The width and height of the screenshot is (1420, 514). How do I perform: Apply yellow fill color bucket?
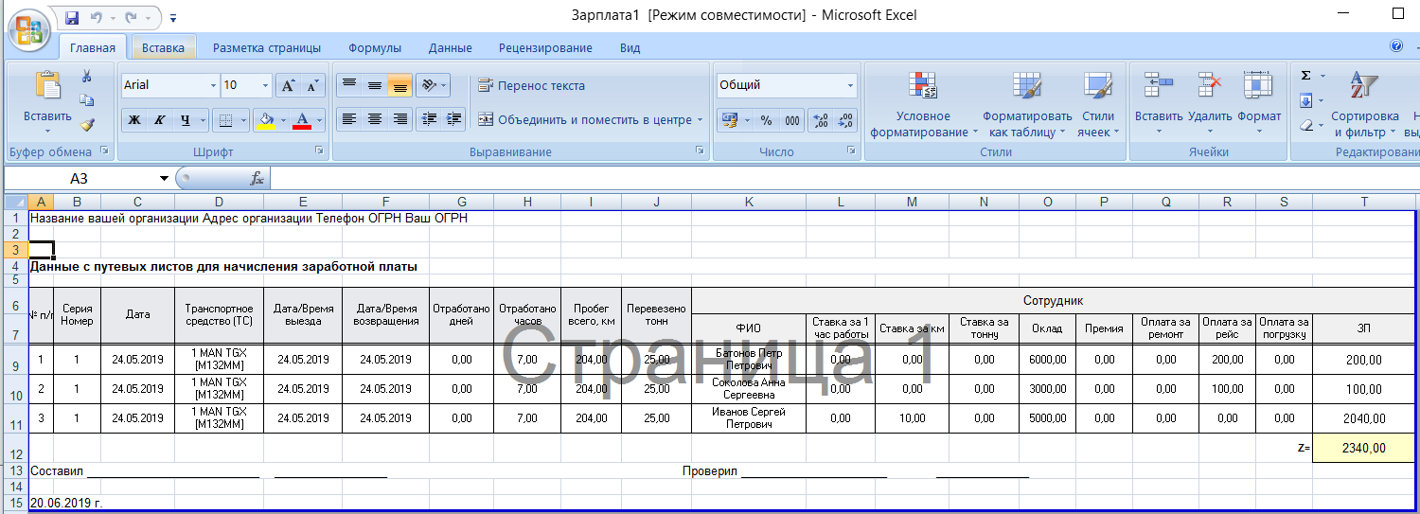pyautogui.click(x=266, y=120)
